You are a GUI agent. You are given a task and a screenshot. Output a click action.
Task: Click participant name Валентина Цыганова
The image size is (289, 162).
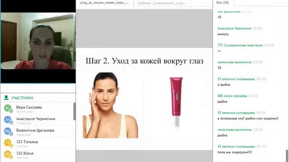point(35,130)
